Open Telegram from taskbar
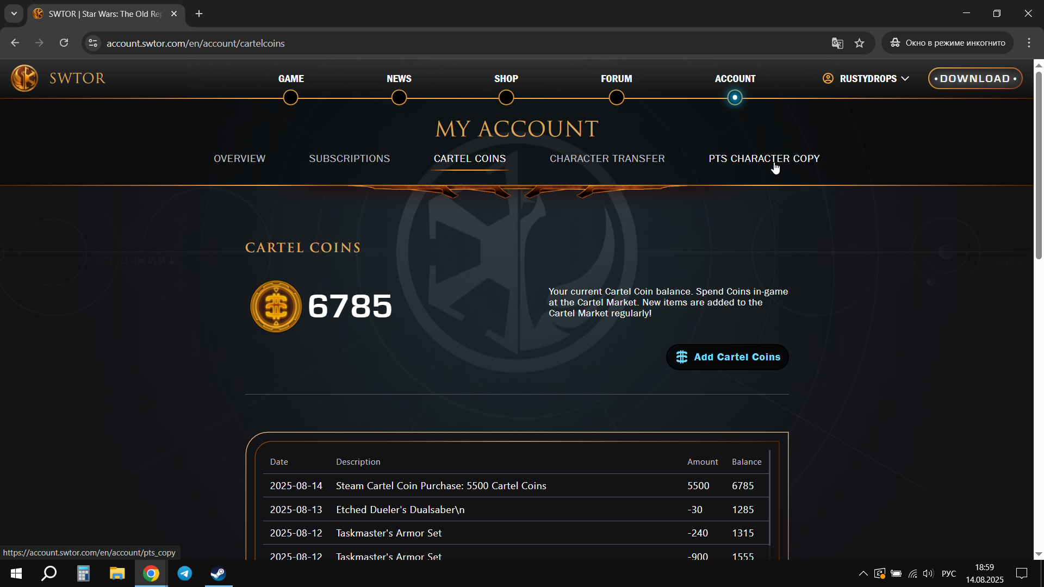 tap(185, 573)
